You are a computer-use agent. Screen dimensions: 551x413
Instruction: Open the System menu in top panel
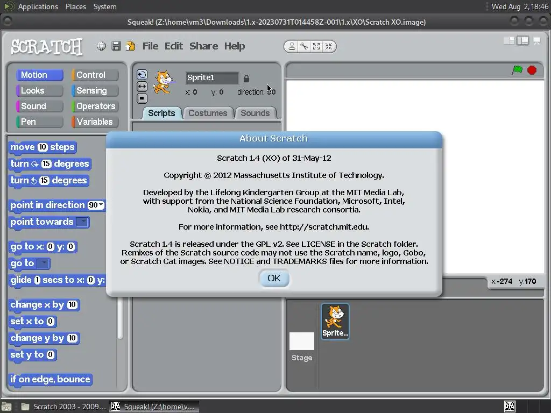click(105, 6)
